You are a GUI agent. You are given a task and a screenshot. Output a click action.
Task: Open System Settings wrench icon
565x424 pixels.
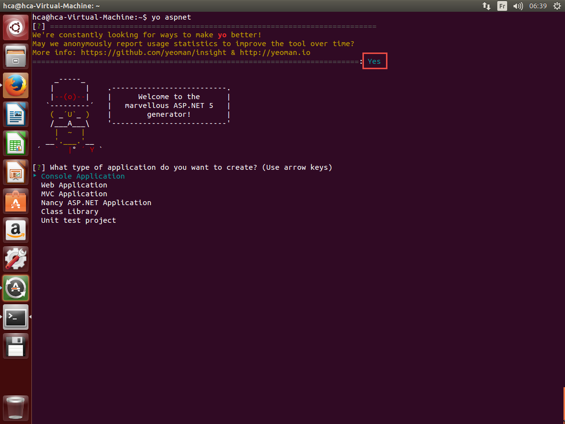[16, 259]
